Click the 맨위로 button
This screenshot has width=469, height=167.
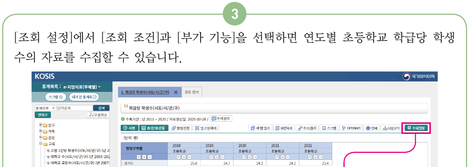[43, 115]
